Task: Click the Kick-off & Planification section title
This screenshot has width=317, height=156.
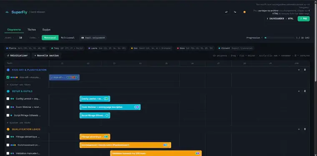Action: [x=29, y=70]
